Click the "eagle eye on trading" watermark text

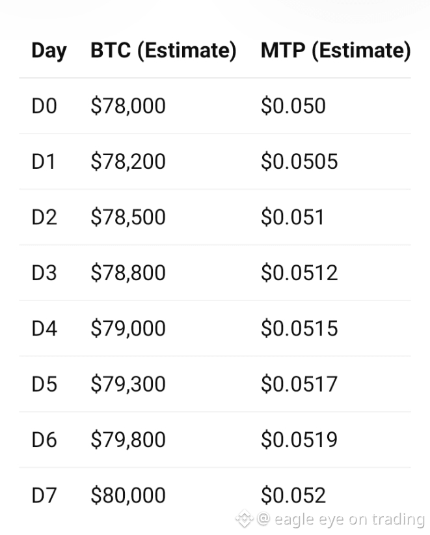coord(349,519)
